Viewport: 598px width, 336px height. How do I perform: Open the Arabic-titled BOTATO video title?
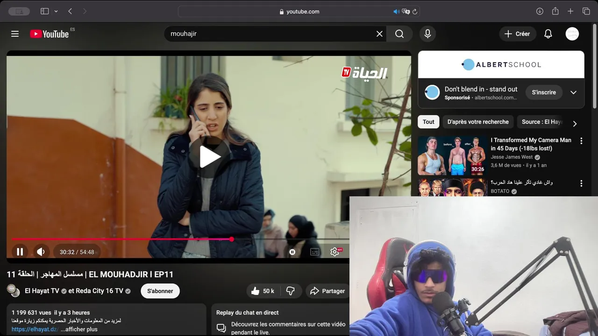pyautogui.click(x=521, y=182)
